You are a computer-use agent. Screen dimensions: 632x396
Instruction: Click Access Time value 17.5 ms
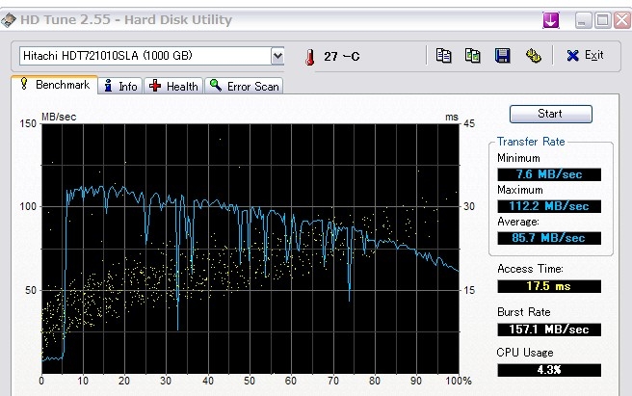coord(549,286)
